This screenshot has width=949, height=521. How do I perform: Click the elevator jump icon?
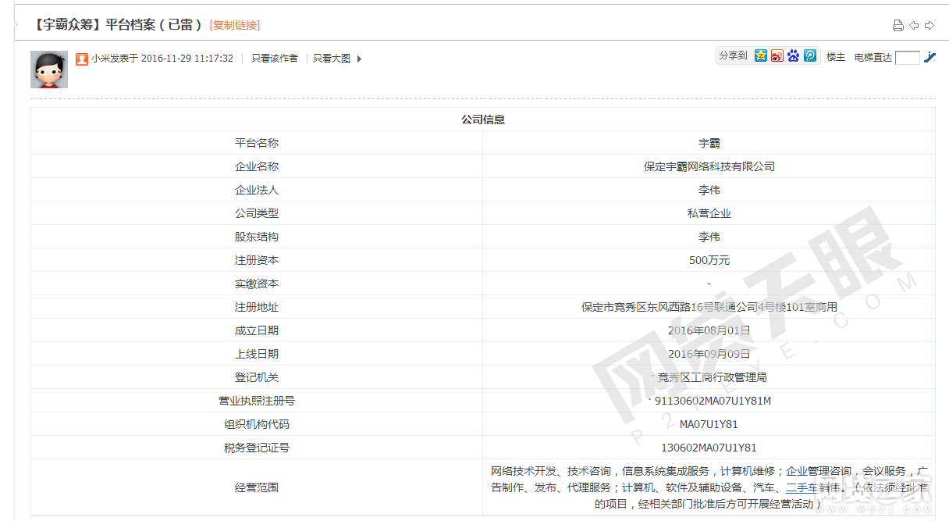click(929, 57)
